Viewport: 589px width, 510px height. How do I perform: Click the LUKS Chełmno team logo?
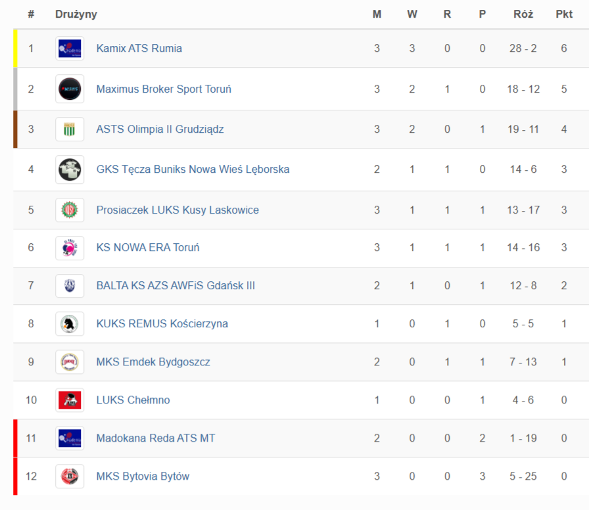[70, 400]
